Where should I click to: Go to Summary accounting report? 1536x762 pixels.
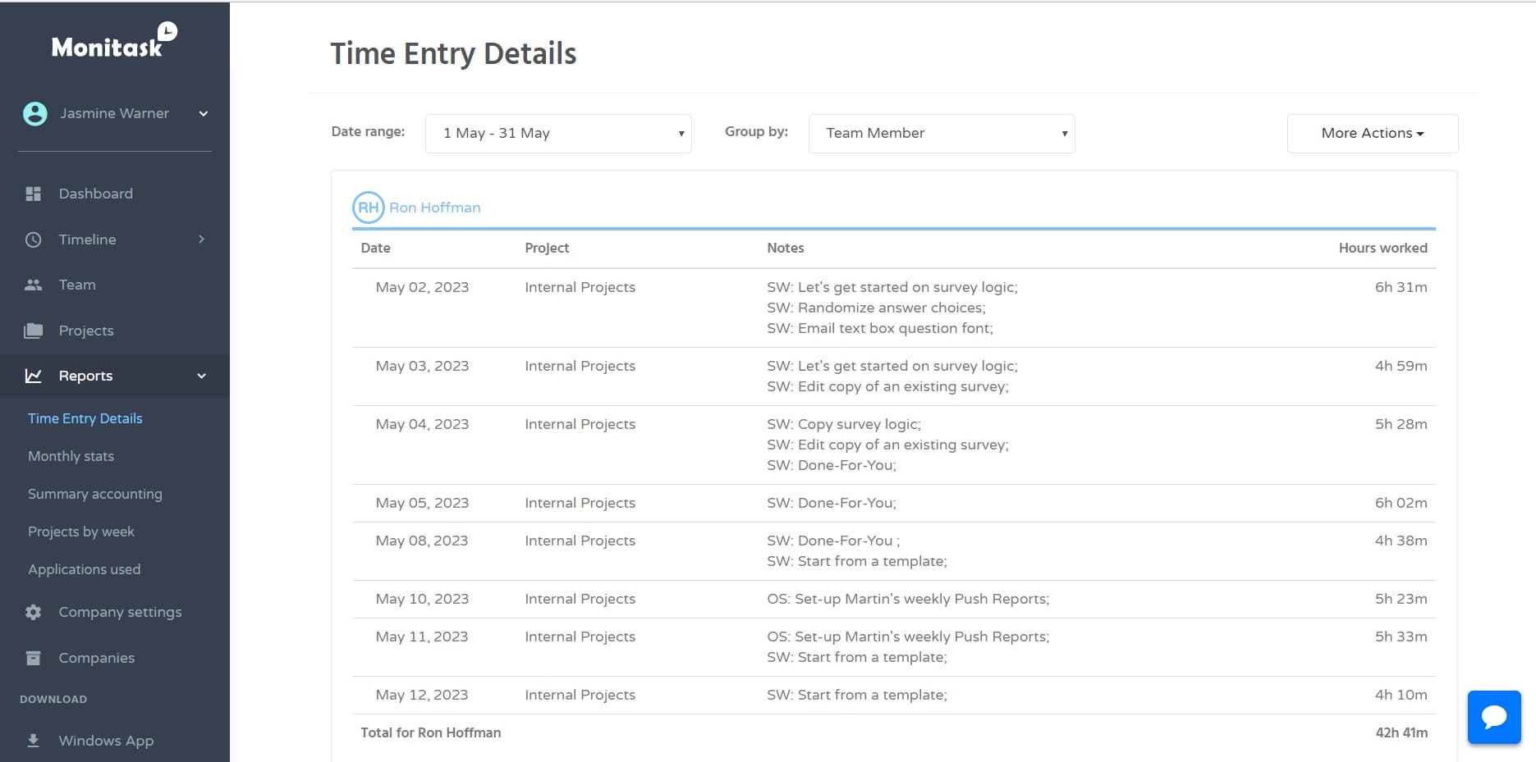(95, 494)
